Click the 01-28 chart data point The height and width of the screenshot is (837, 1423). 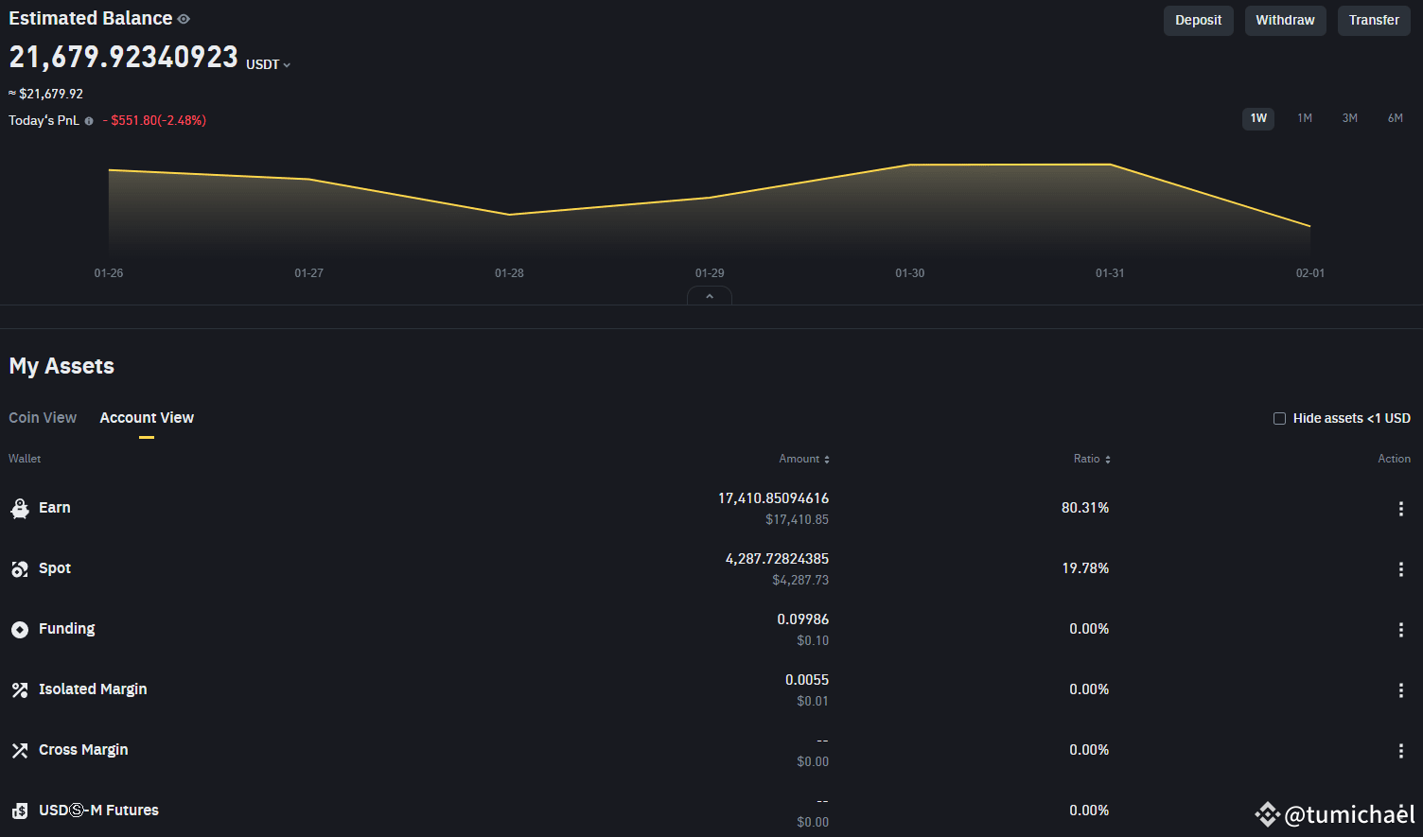[509, 215]
